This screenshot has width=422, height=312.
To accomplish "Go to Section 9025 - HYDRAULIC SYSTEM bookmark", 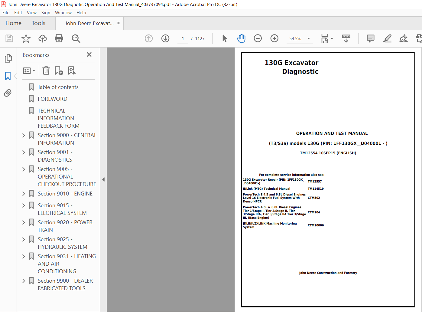I will coord(63,243).
